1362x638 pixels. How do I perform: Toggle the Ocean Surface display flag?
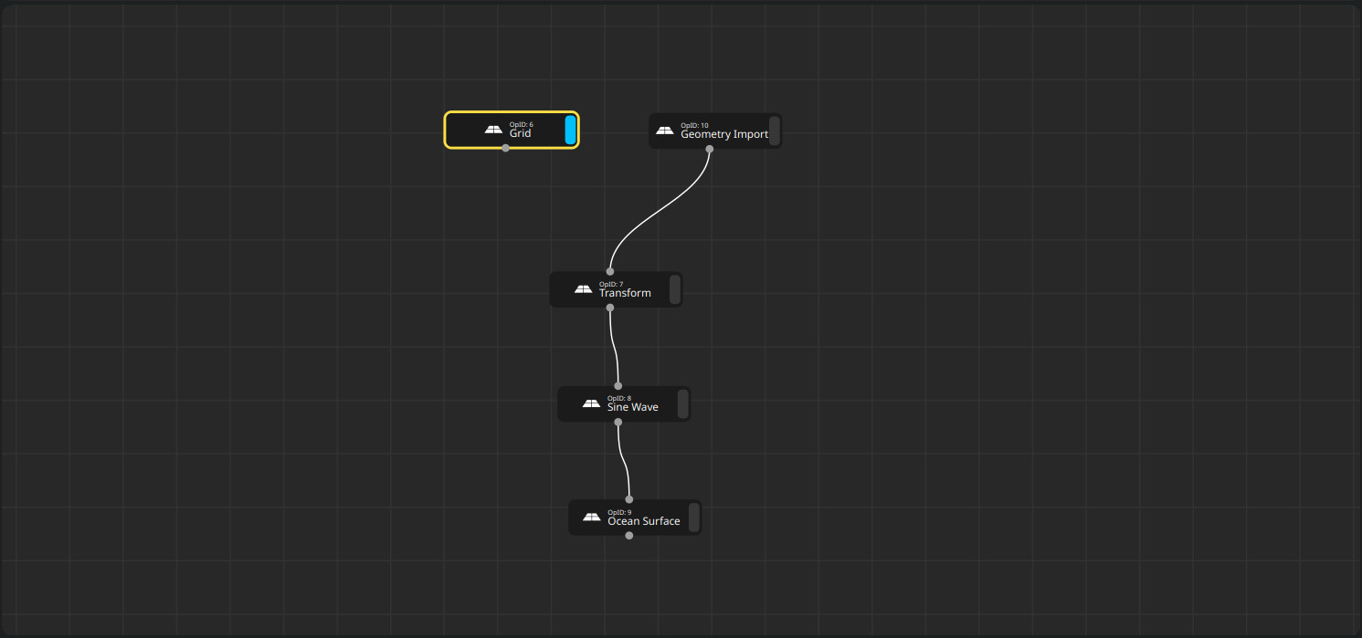pyautogui.click(x=693, y=518)
